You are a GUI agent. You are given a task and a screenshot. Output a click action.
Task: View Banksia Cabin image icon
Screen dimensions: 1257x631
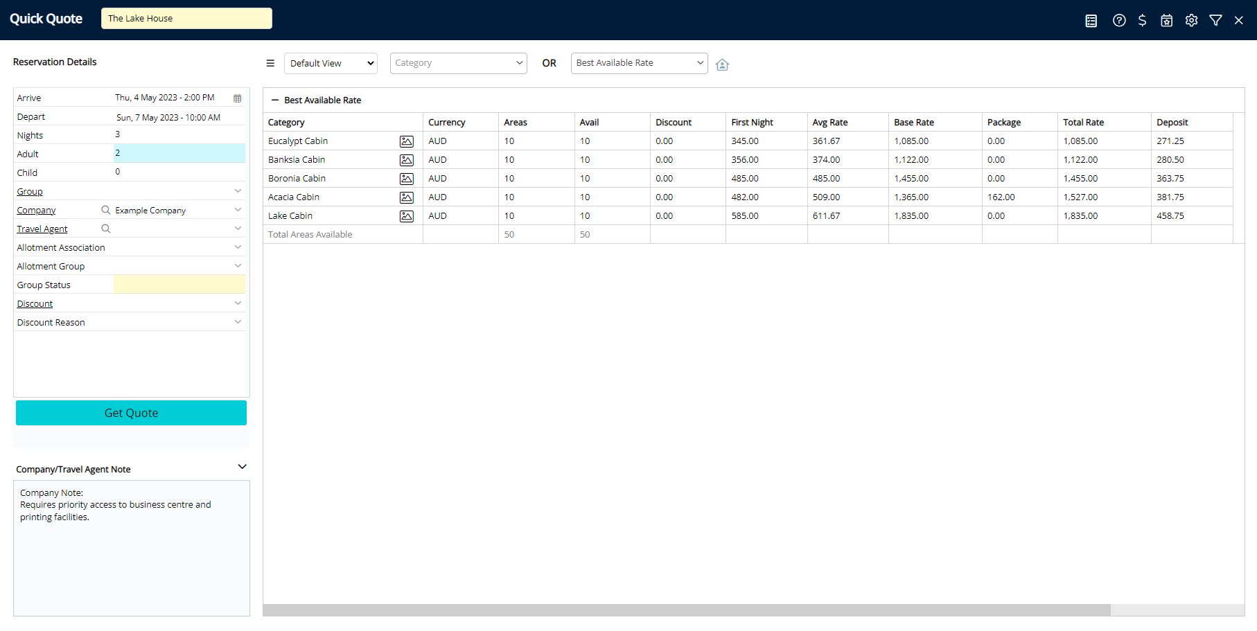click(x=407, y=160)
